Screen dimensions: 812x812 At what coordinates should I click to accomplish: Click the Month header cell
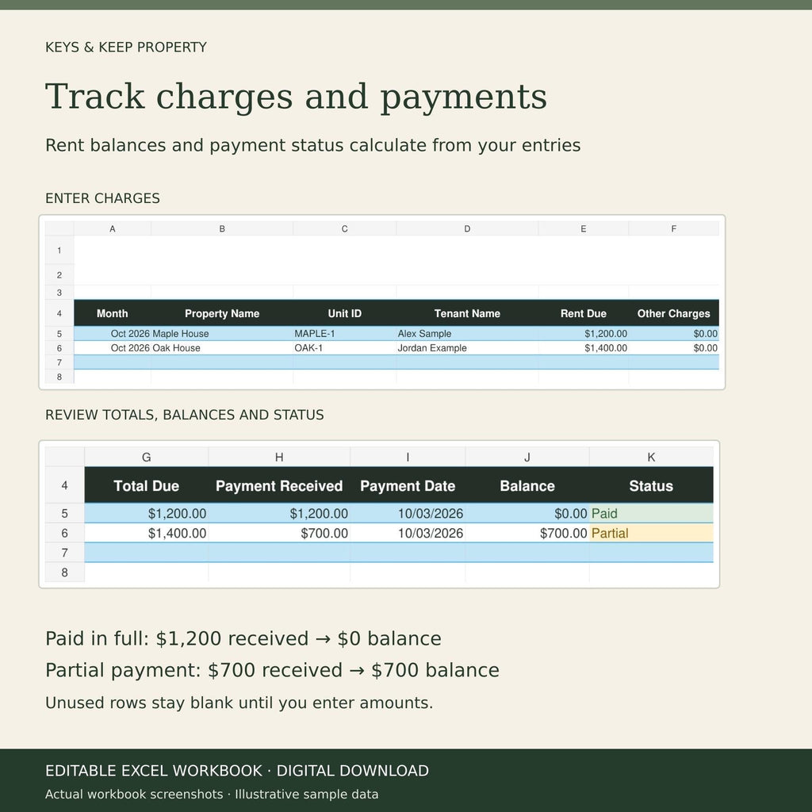[x=113, y=313]
